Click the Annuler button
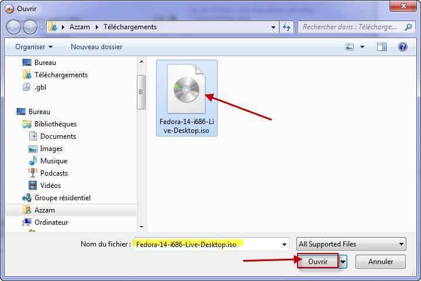This screenshot has height=281, width=421. pos(381,262)
